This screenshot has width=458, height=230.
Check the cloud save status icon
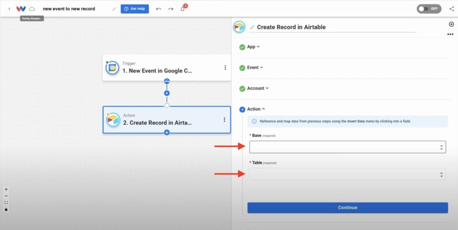pyautogui.click(x=32, y=9)
